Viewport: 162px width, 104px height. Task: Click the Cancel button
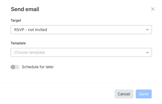click(124, 94)
